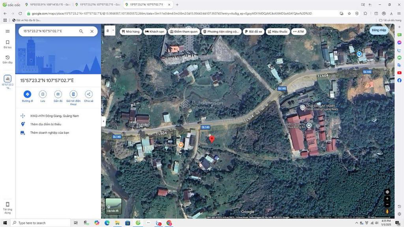This screenshot has height=227, width=404.
Task: Click the Chia sẻ share icon
Action: pos(88,94)
